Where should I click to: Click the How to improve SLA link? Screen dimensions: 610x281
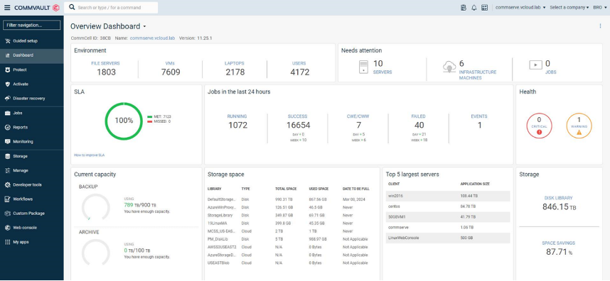click(x=90, y=155)
